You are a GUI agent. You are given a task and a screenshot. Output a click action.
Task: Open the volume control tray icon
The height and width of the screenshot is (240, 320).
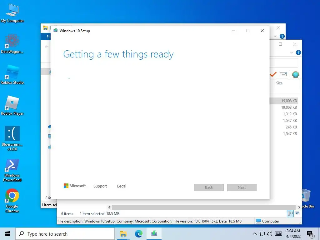pos(270,234)
